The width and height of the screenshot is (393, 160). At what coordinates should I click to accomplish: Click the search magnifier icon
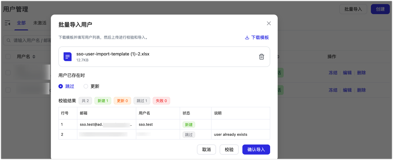[8, 41]
